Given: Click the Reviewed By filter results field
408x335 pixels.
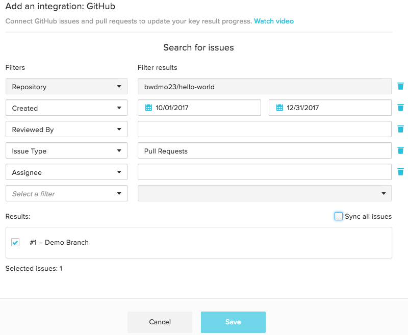Looking at the screenshot, I should click(x=264, y=129).
